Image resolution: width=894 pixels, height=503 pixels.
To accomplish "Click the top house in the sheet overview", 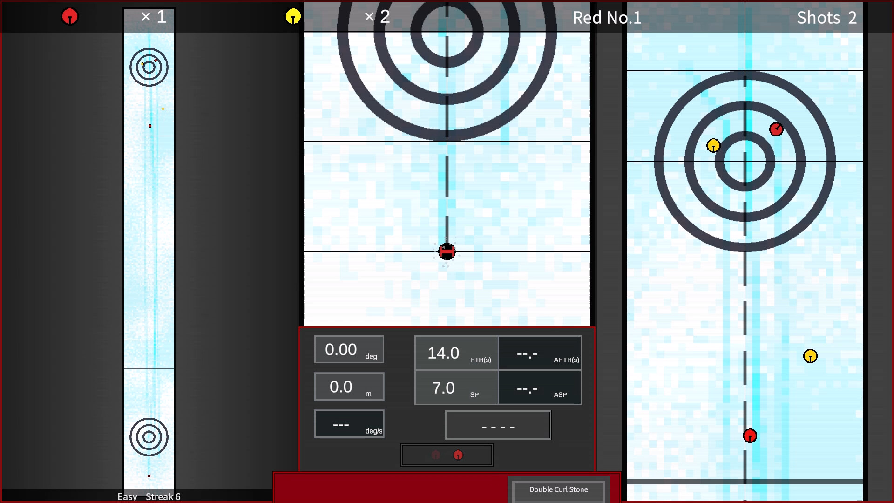I will 149,67.
